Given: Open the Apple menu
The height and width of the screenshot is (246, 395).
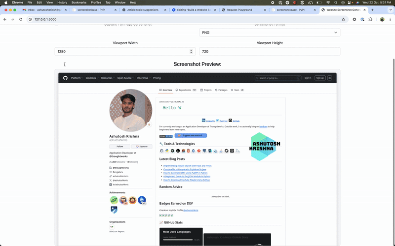Looking at the screenshot, I should pos(5,2).
